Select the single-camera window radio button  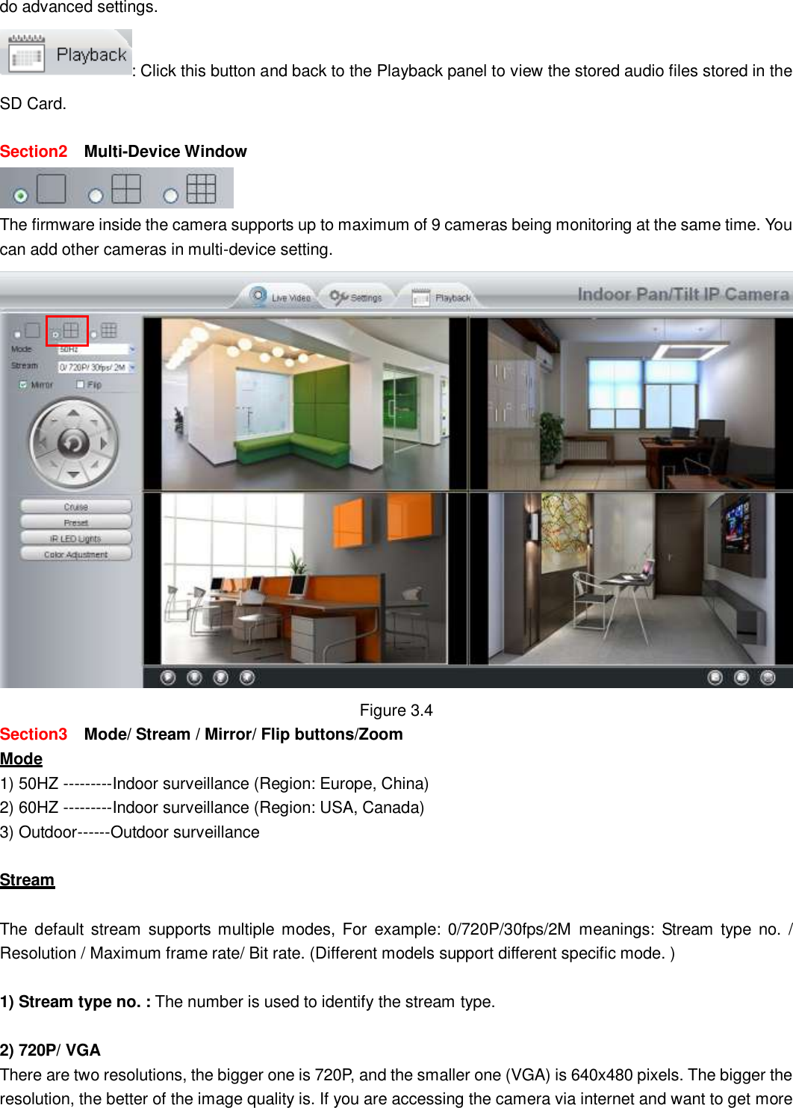click(17, 335)
